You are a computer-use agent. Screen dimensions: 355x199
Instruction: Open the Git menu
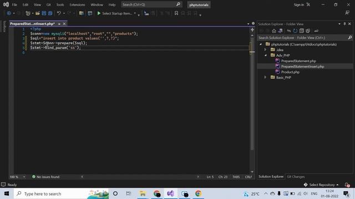(x=48, y=4)
